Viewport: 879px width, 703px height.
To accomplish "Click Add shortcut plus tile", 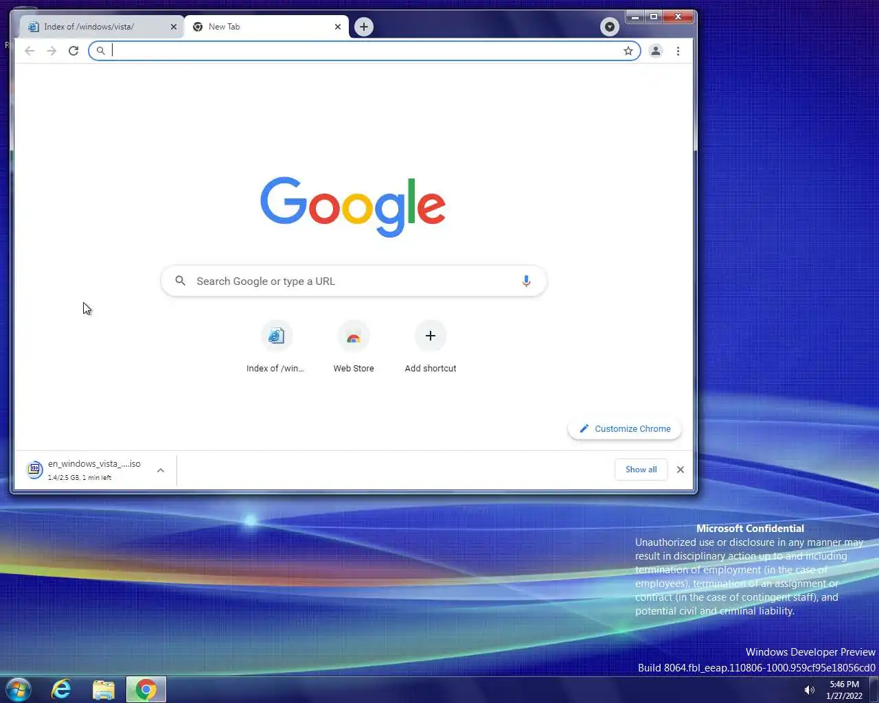I will click(x=431, y=347).
